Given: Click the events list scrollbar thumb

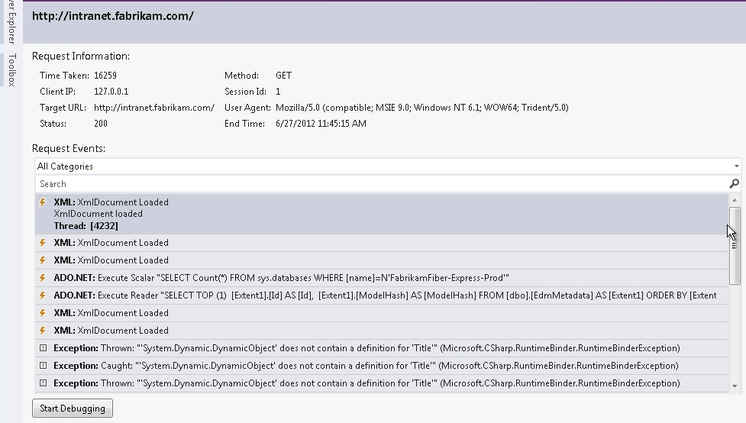Looking at the screenshot, I should 735,246.
